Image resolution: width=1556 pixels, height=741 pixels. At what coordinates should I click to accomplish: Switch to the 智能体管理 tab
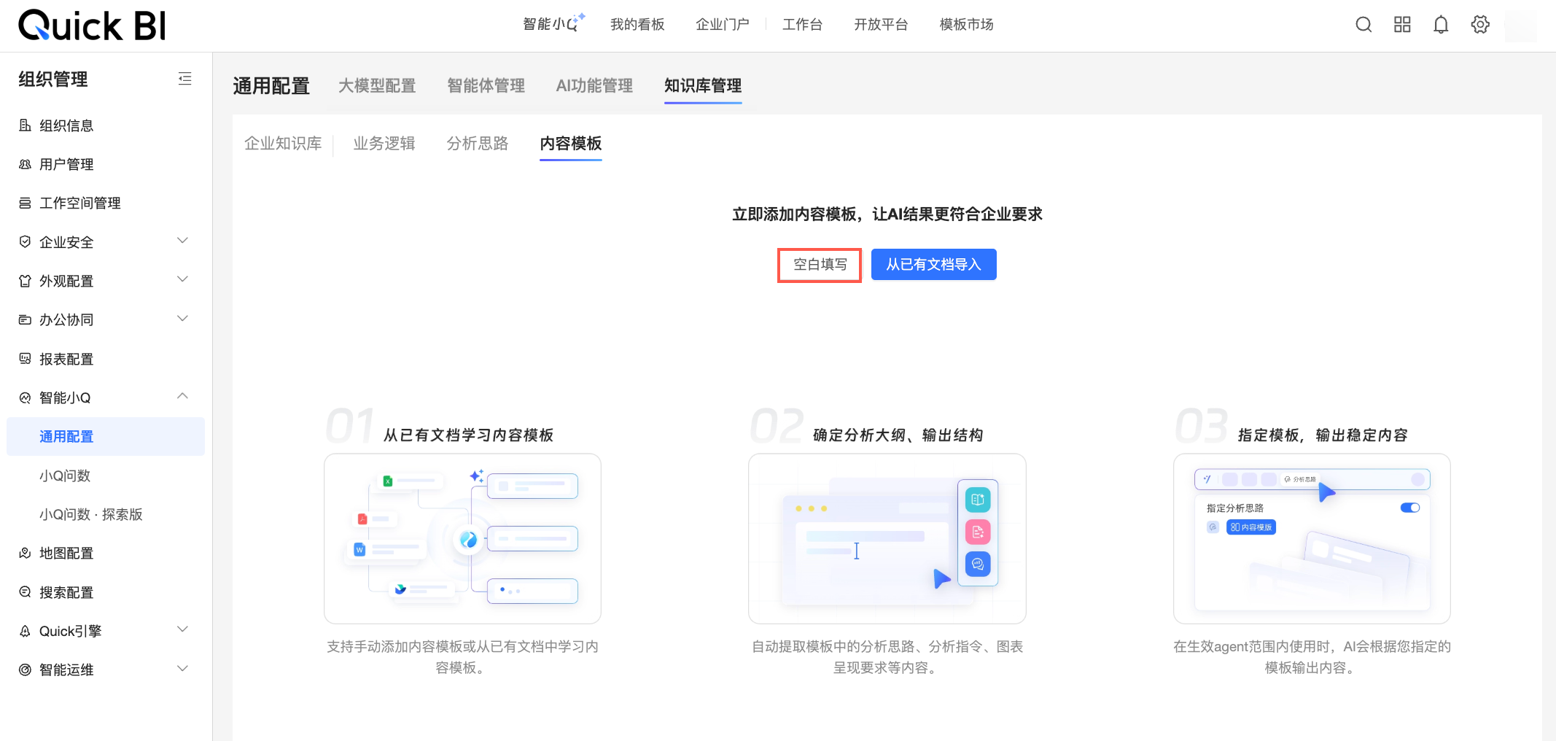pyautogui.click(x=486, y=86)
